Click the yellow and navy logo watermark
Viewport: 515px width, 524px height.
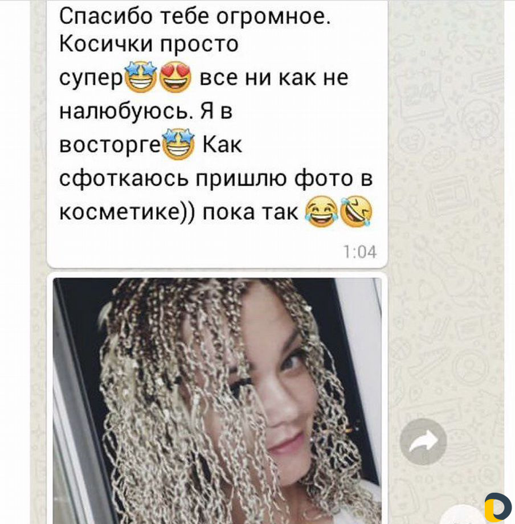tap(498, 507)
